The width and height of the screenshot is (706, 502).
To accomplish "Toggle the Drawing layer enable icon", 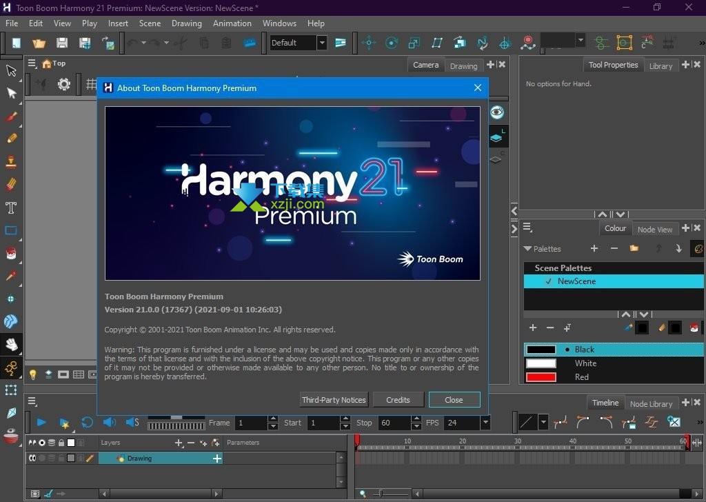I will (x=32, y=459).
